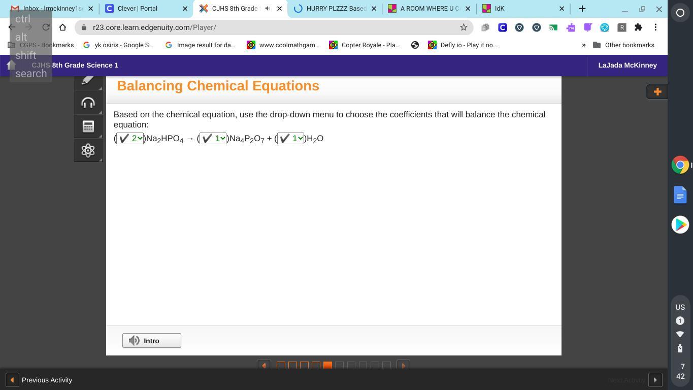Open the www.coolmathgames bookmark
The image size is (693, 390).
[x=283, y=45]
